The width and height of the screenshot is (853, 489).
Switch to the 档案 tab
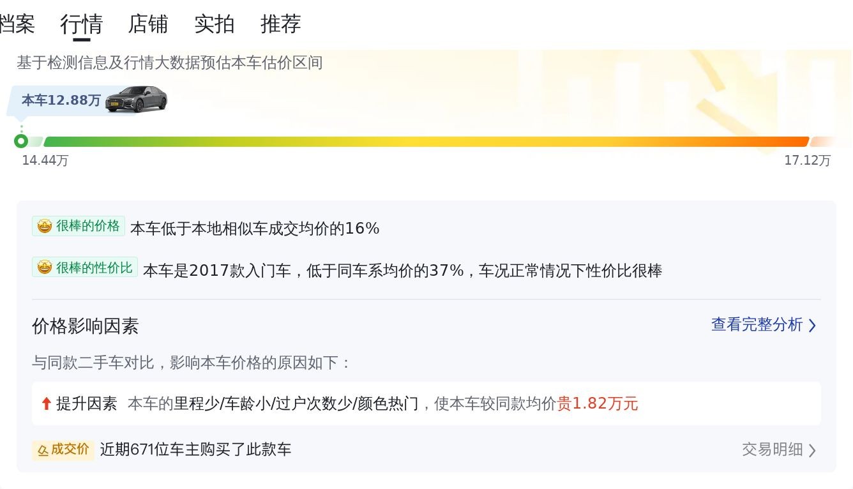pyautogui.click(x=17, y=24)
